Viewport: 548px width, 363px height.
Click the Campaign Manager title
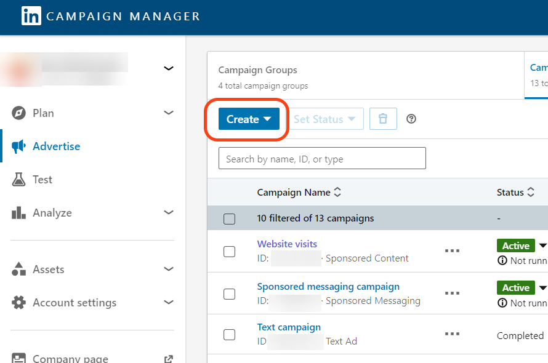click(x=123, y=17)
